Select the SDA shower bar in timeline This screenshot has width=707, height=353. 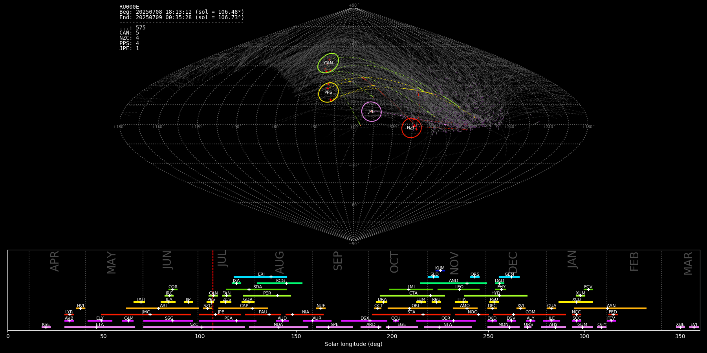coord(256,289)
